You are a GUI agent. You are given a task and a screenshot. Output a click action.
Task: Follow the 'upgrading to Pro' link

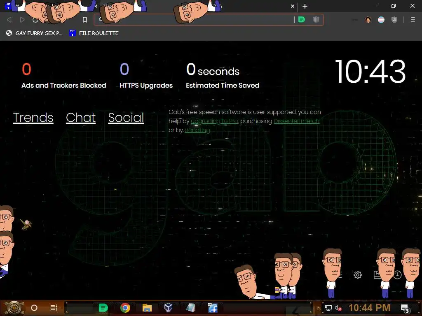[x=214, y=121]
